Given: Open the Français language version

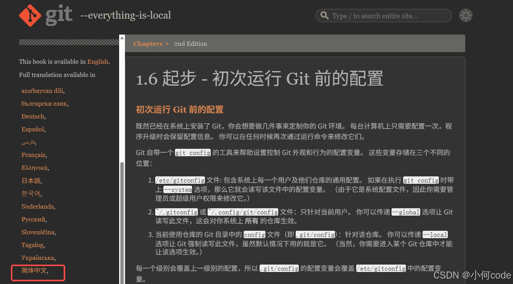Looking at the screenshot, I should click(x=33, y=155).
